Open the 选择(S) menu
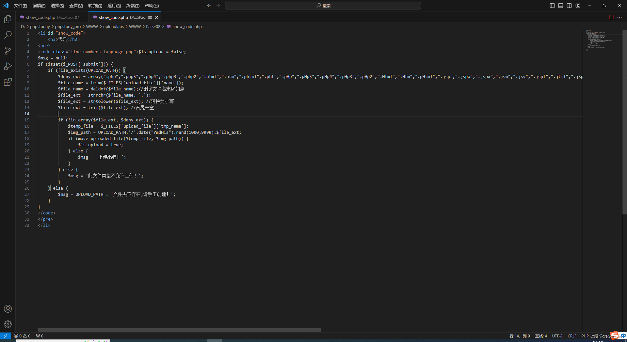The image size is (627, 342). [x=57, y=6]
